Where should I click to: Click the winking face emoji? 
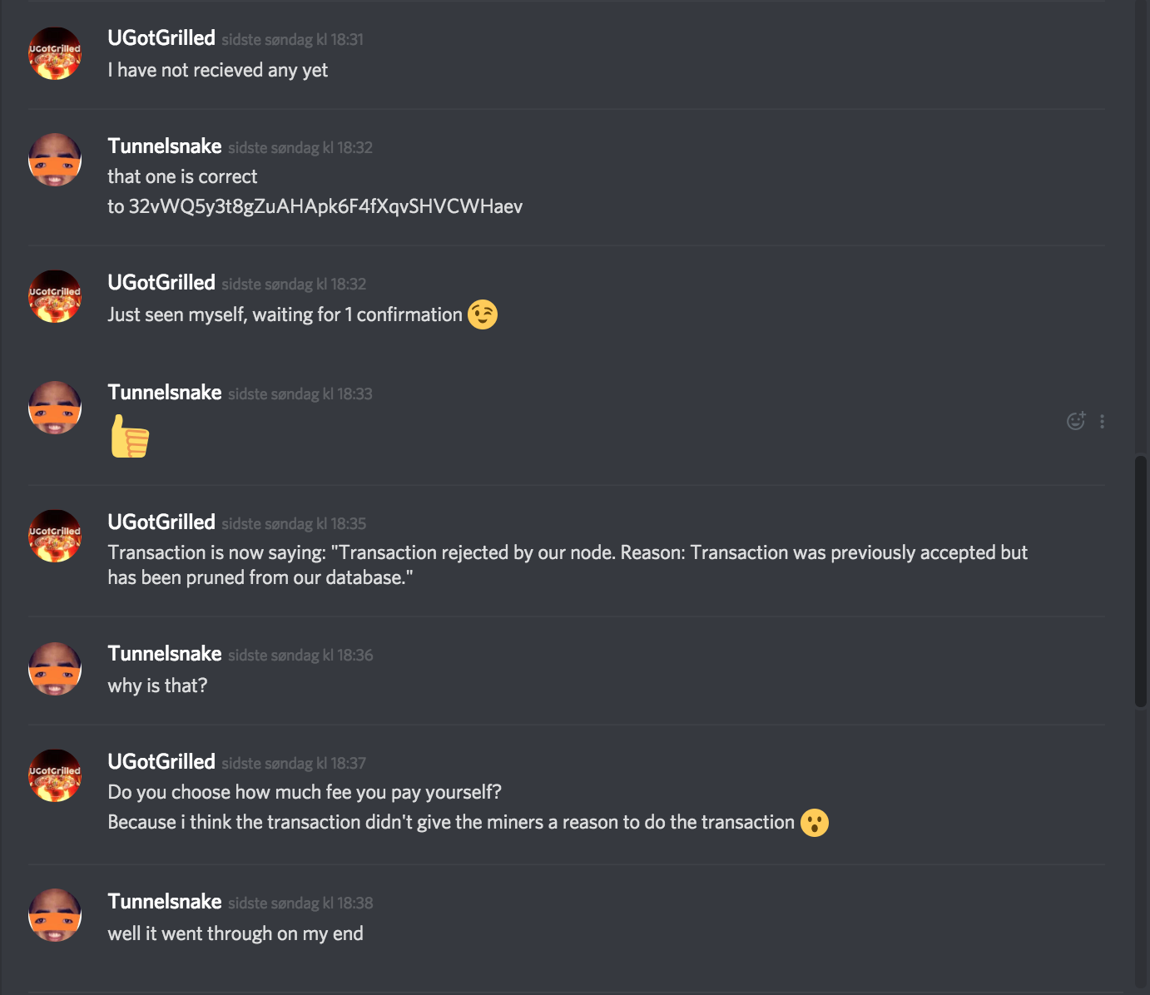(483, 314)
